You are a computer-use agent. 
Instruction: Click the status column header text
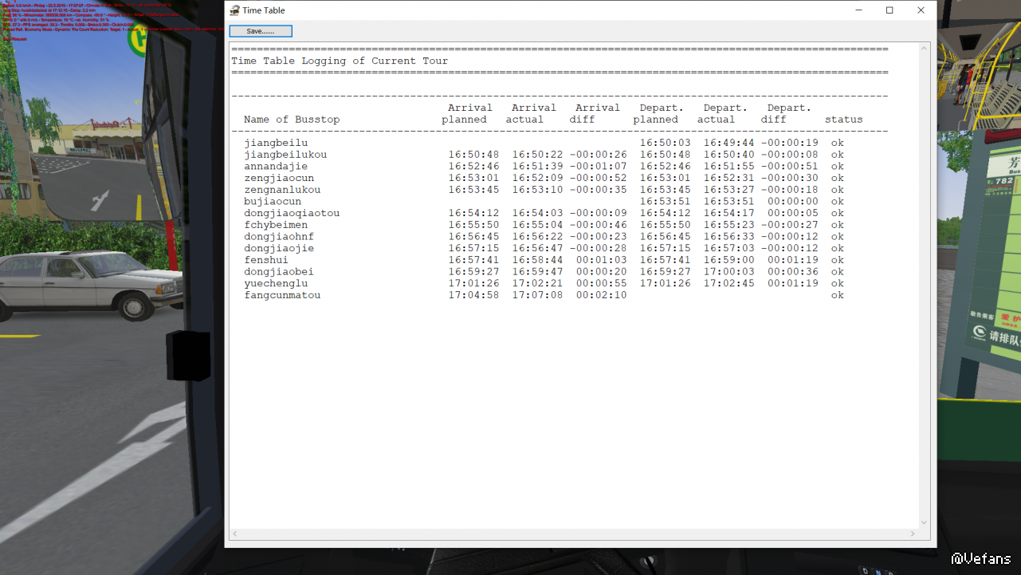pos(843,120)
